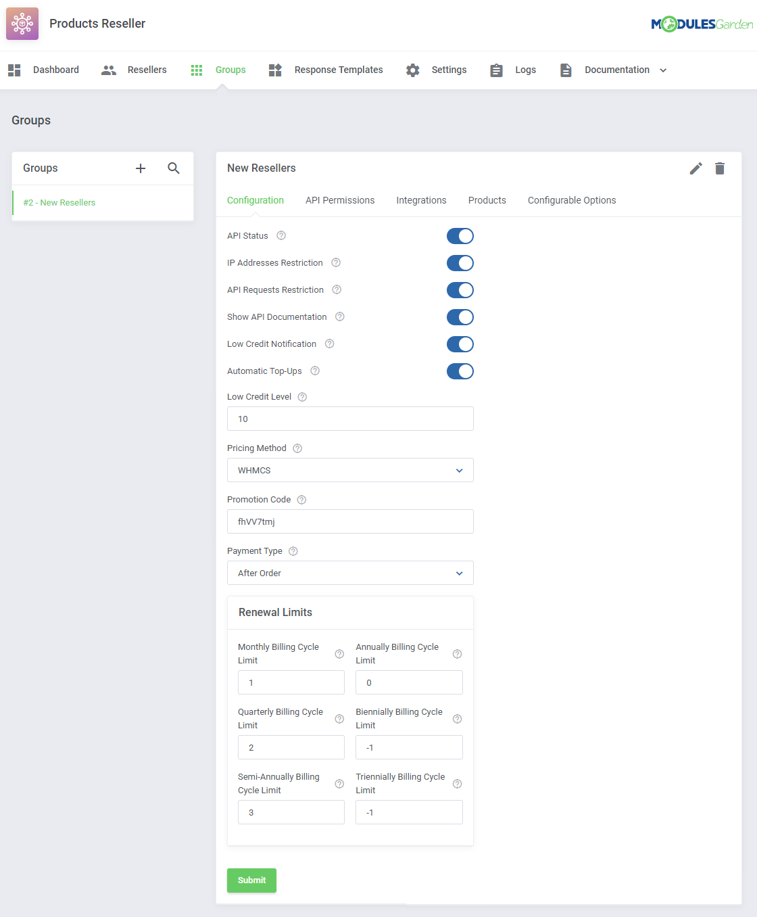Show help tooltip for Payment Type
757x917 pixels.
click(x=293, y=551)
